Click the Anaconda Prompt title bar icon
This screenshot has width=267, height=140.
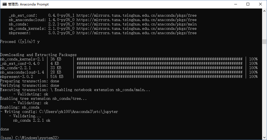tap(4, 4)
